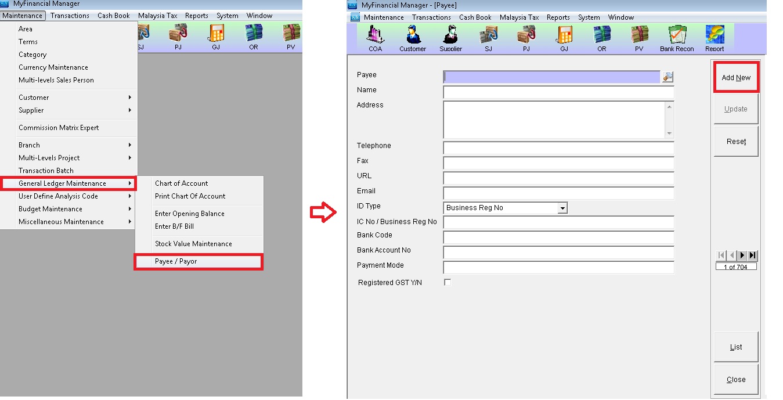
Task: Select Payee / Payor menu entry
Action: (x=199, y=262)
